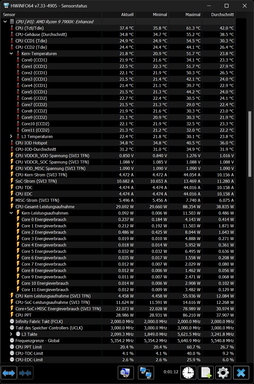Select the Core 10 Energieverbrauch row
The height and width of the screenshot is (384, 254).
(118, 283)
